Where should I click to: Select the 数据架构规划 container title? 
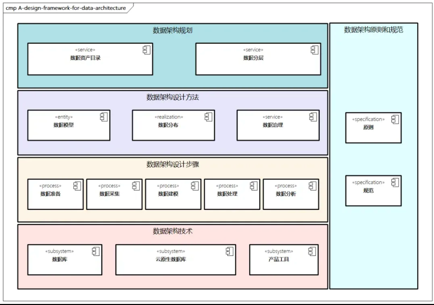pos(172,30)
